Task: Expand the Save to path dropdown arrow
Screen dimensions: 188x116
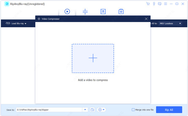Action: point(85,110)
